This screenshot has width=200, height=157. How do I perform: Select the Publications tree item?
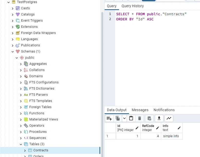point(31,45)
